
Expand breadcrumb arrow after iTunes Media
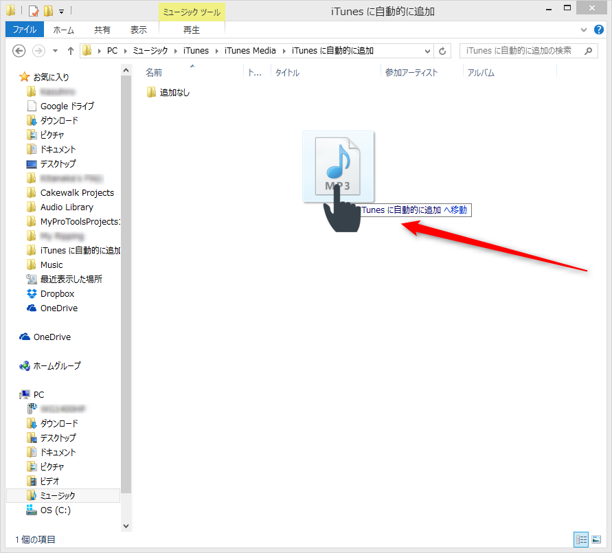click(284, 51)
